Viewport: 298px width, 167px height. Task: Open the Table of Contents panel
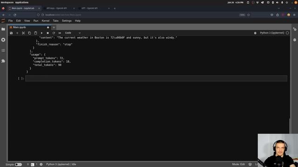point(3,51)
